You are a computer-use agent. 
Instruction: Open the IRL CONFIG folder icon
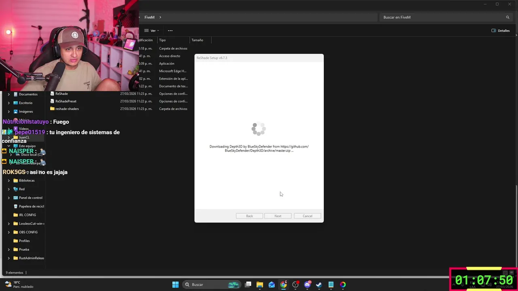15,215
